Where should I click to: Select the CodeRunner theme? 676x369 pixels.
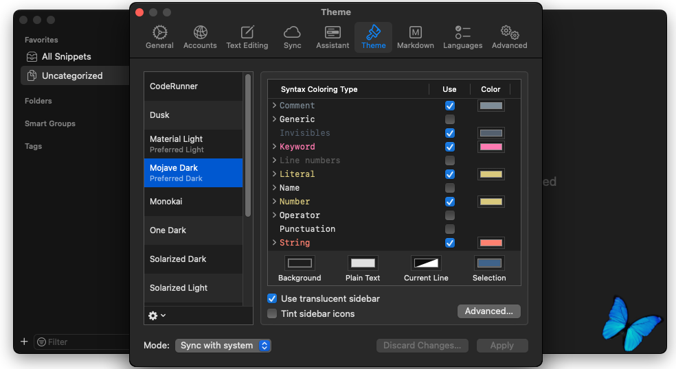[193, 86]
